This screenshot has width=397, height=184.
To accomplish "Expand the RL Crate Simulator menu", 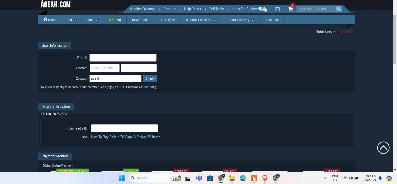I will 201,20.
